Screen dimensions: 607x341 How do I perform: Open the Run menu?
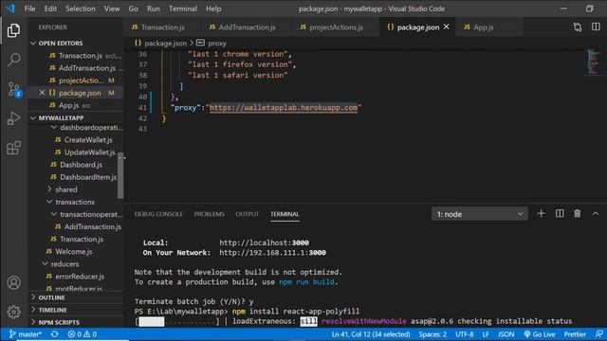[x=154, y=9]
